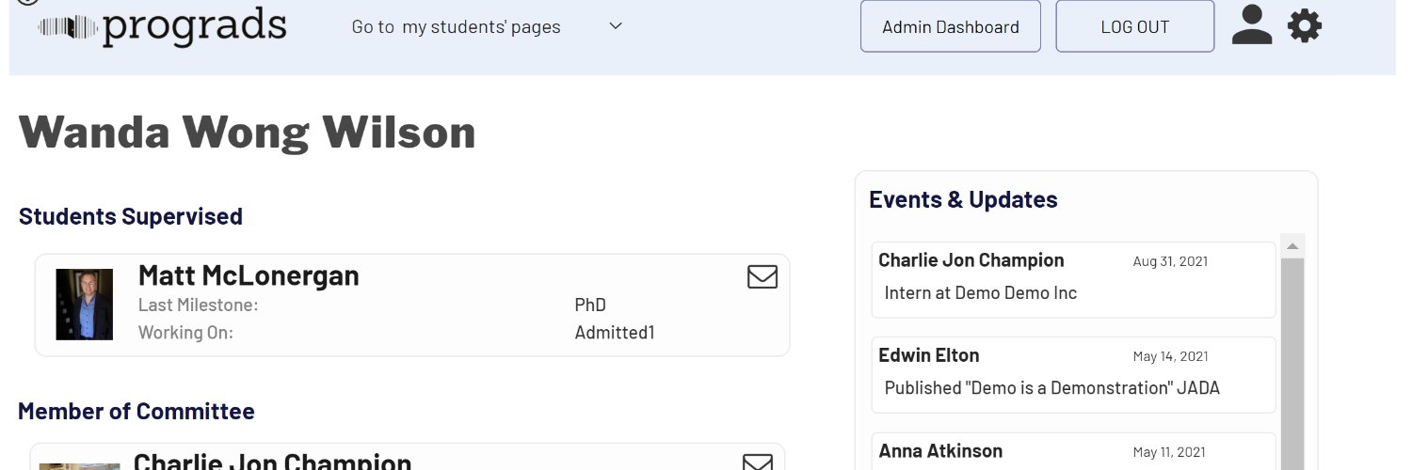This screenshot has width=1412, height=470.
Task: Open Edwin Elton event entry
Action: [1073, 375]
